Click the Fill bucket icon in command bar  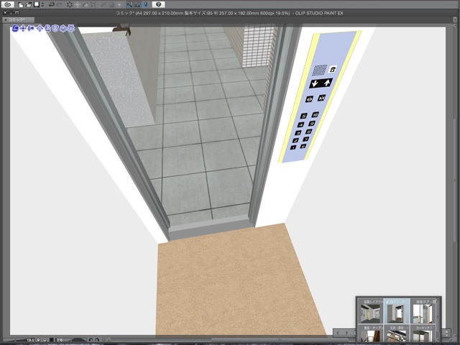coord(86,4)
